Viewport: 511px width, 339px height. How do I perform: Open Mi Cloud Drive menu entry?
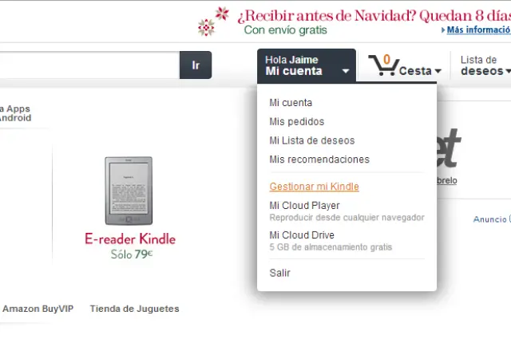pos(302,235)
